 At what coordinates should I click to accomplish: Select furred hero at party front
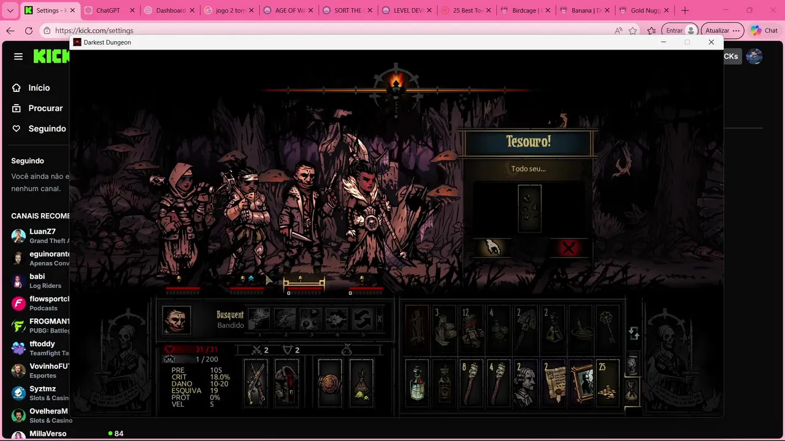click(371, 217)
